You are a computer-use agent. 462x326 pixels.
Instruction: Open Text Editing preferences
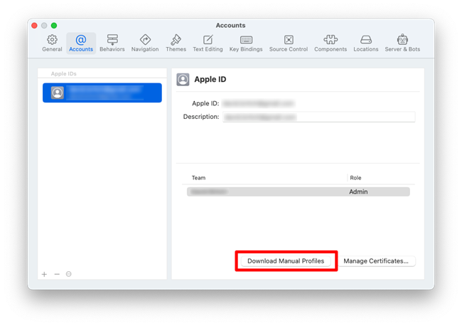click(x=208, y=43)
